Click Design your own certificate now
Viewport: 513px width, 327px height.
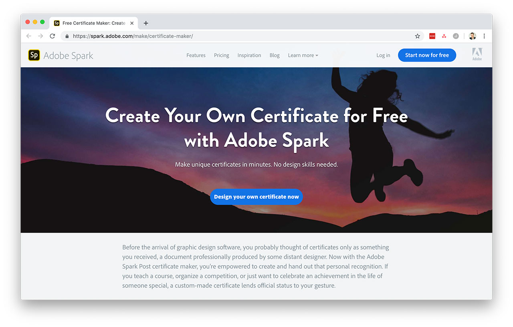[256, 197]
